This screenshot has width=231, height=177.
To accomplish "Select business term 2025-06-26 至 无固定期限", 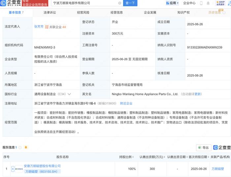I will click(130, 59).
